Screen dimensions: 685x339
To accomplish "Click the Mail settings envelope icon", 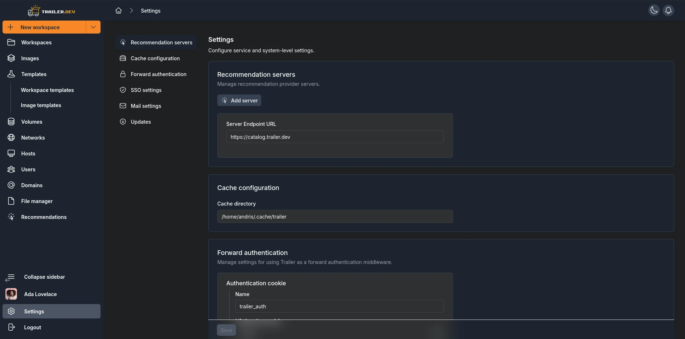I will [123, 106].
